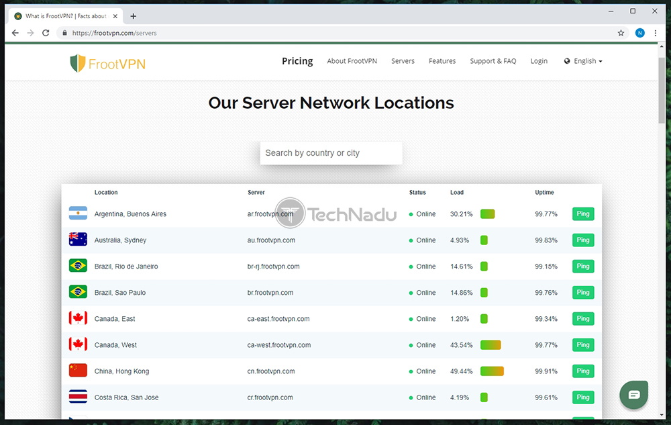Click the Load column header
The image size is (671, 425).
(x=456, y=192)
